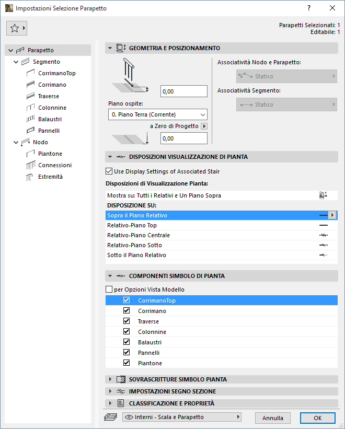
Task: Toggle the CorrimanoTop component checkbox
Action: coord(126,300)
